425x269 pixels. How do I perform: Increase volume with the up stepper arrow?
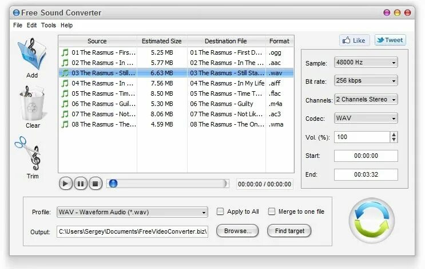coord(394,134)
